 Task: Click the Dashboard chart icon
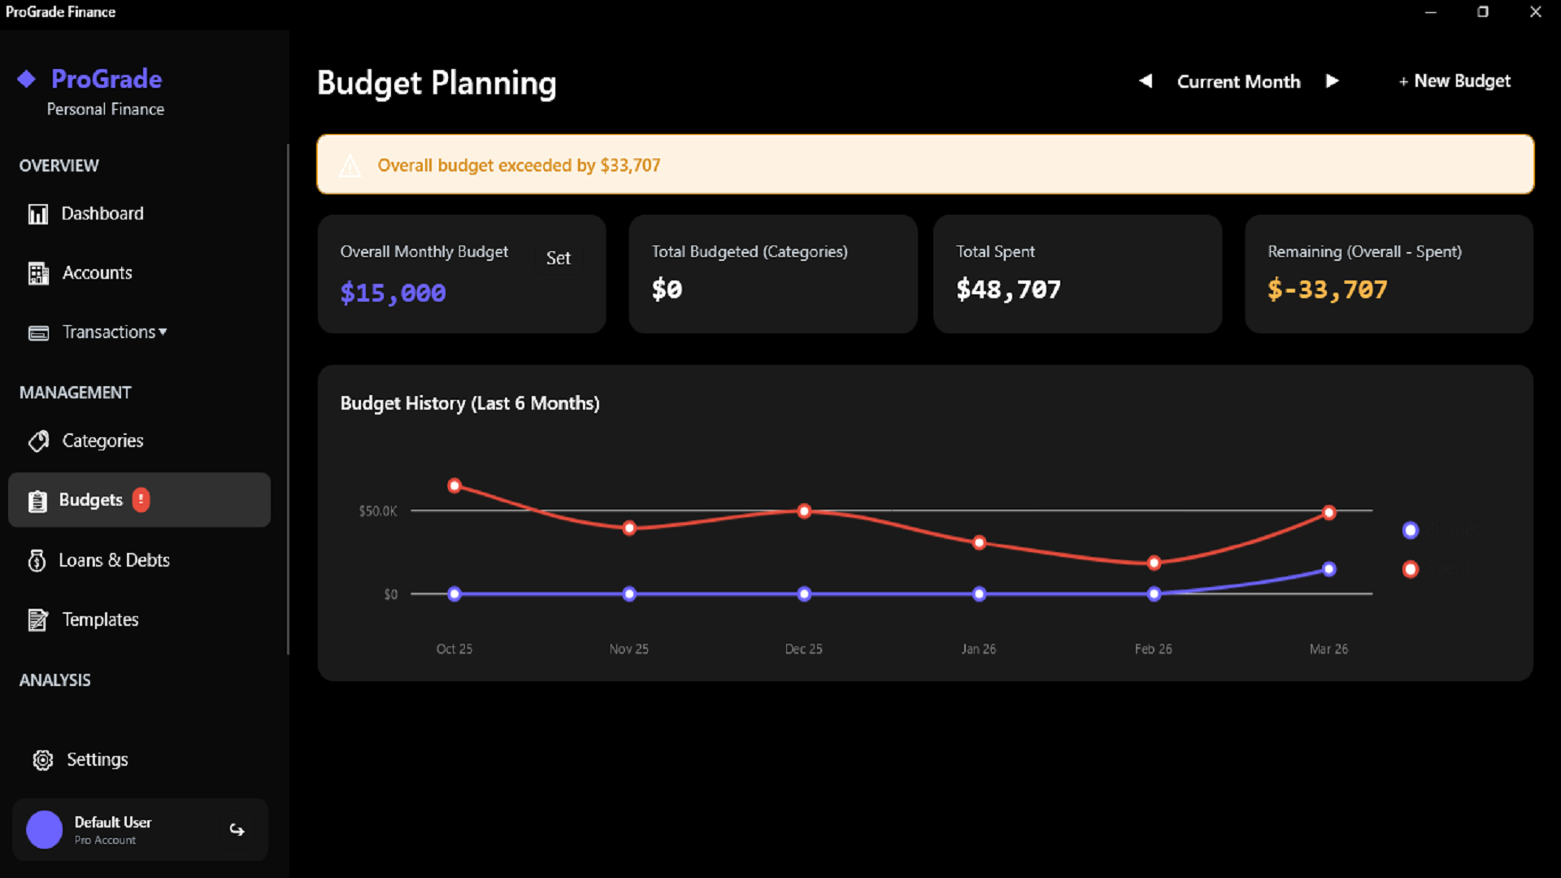(x=38, y=214)
